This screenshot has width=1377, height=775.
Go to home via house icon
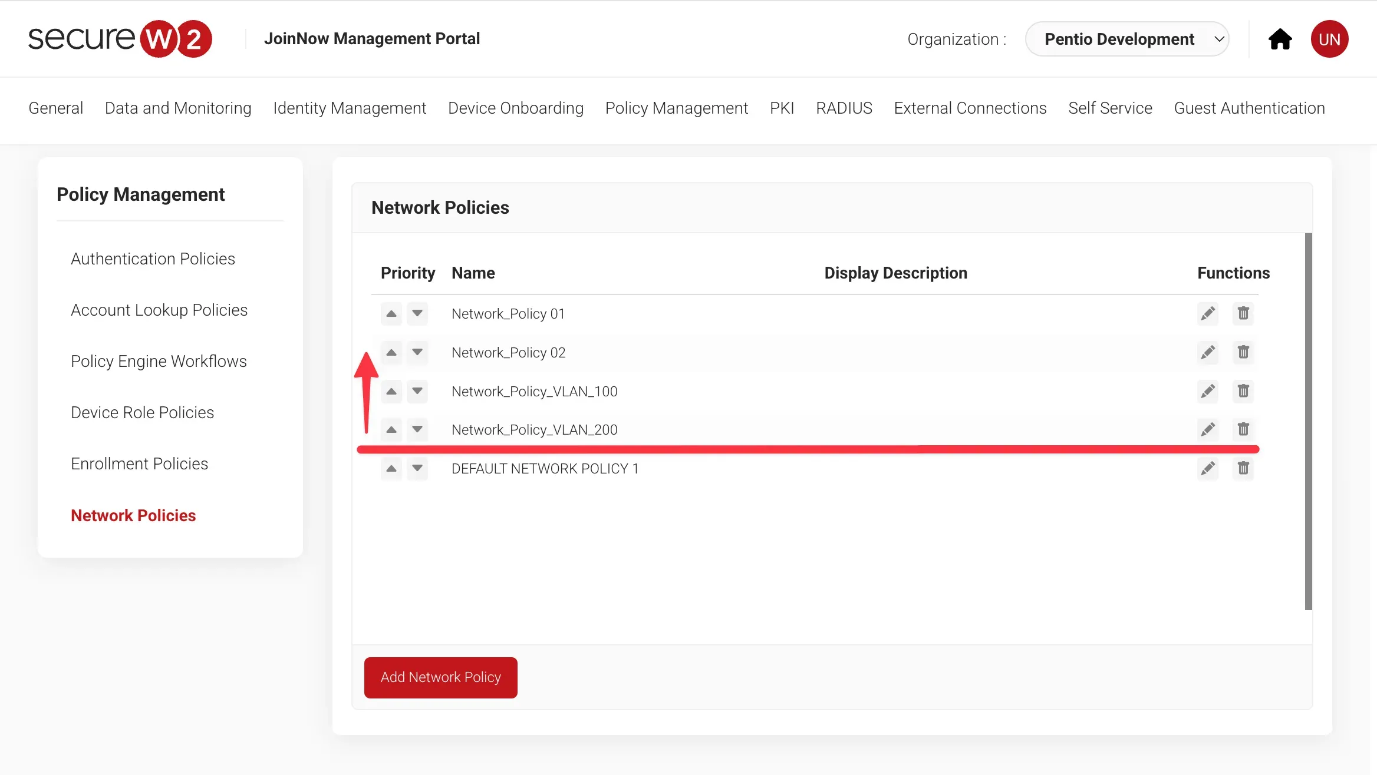pyautogui.click(x=1280, y=39)
